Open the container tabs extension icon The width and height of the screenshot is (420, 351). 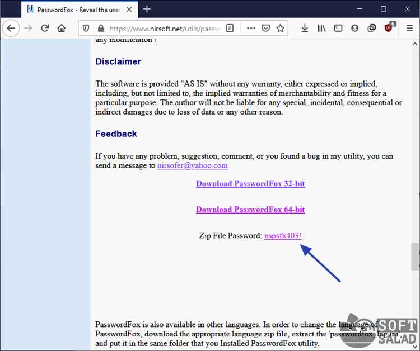pyautogui.click(x=371, y=28)
